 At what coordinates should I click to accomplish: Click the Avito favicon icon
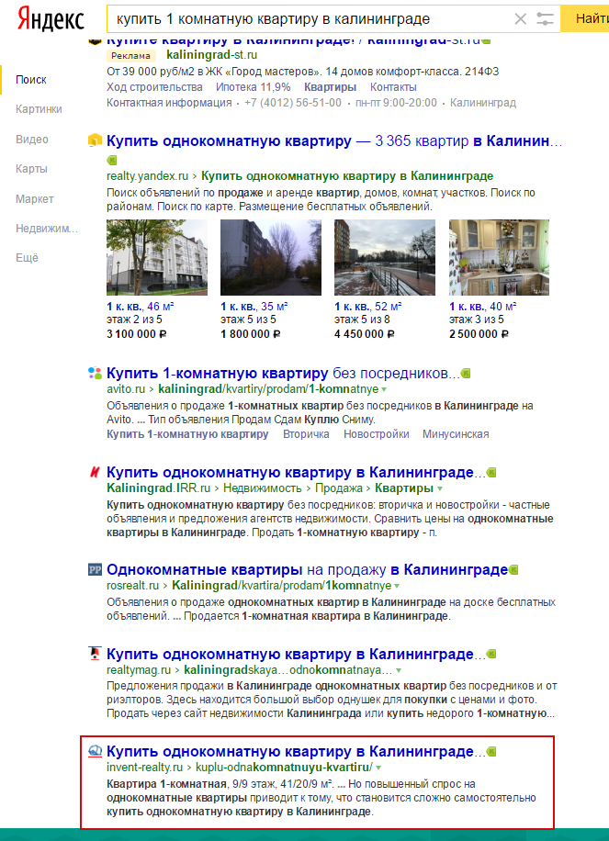[x=95, y=373]
